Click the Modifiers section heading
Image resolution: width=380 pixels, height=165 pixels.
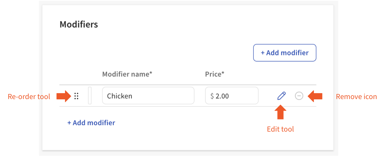[x=79, y=24]
